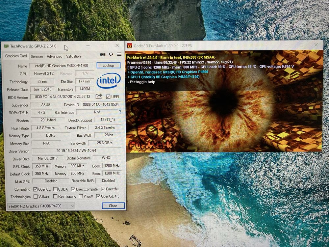Open the GPU selection dropdown at bottom
The width and height of the screenshot is (329, 247).
pyautogui.click(x=41, y=206)
